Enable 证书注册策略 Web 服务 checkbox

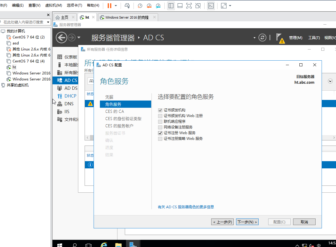point(160,139)
